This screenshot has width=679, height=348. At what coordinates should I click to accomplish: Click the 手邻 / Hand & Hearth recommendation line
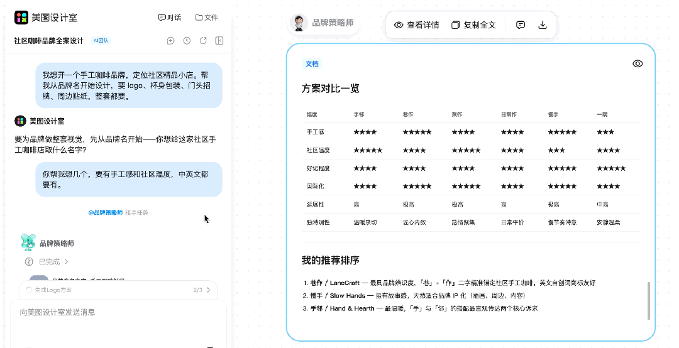421,308
